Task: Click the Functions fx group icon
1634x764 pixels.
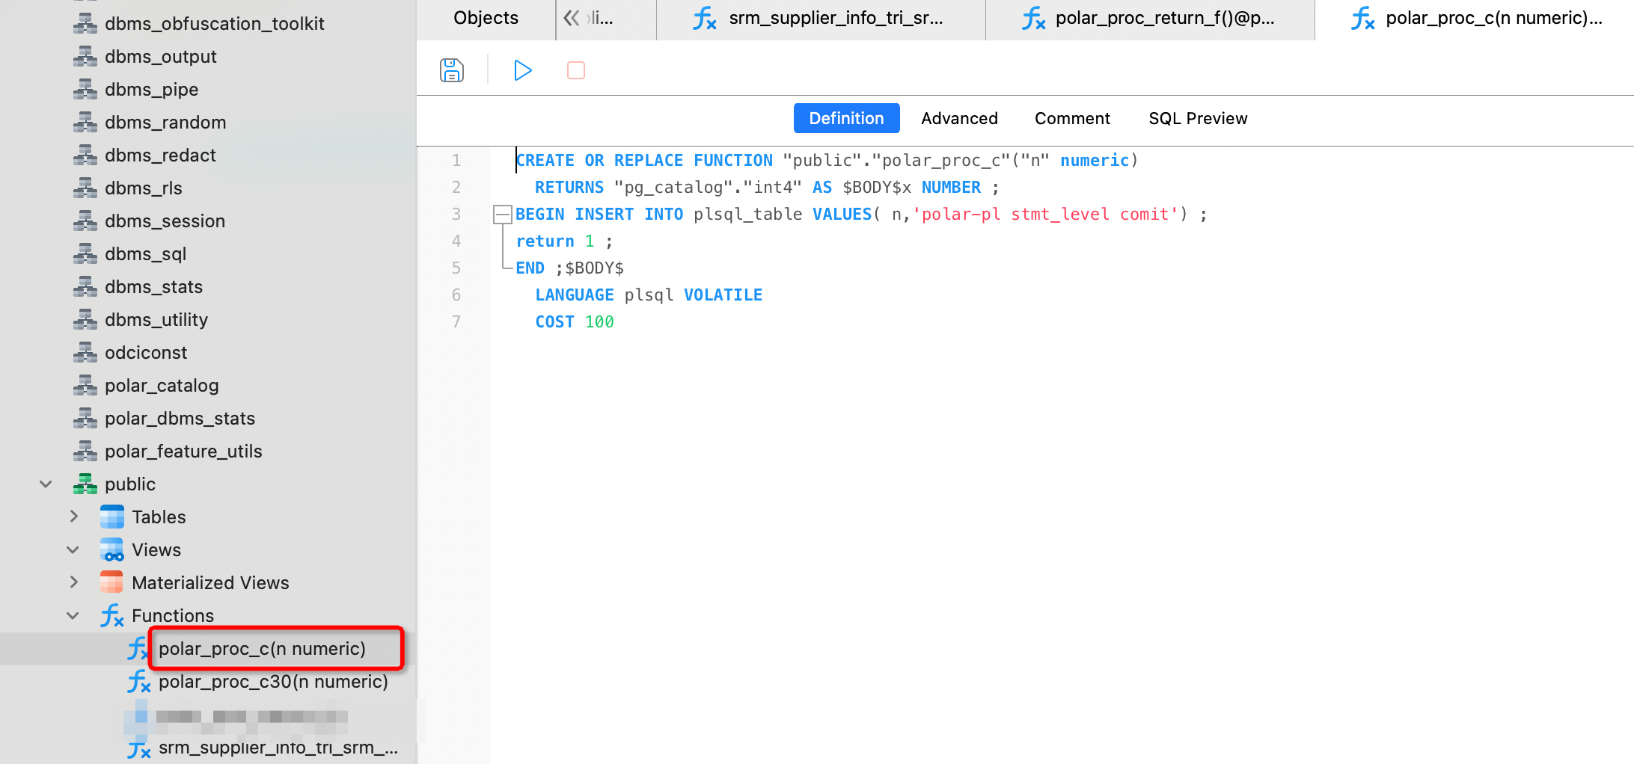Action: click(x=112, y=616)
